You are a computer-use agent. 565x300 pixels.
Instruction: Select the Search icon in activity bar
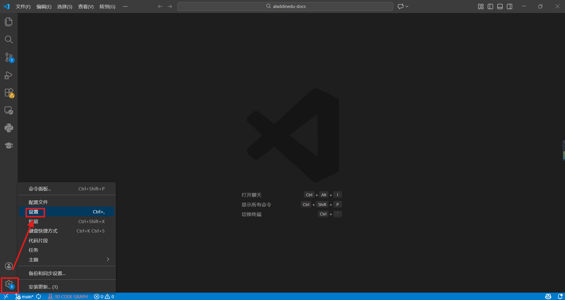(x=9, y=39)
